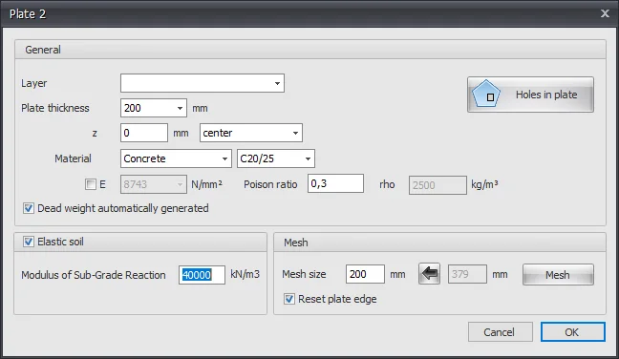Viewport: 619px width, 359px height.
Task: Toggle Dead weight automatically generated checkbox
Action: tap(28, 208)
